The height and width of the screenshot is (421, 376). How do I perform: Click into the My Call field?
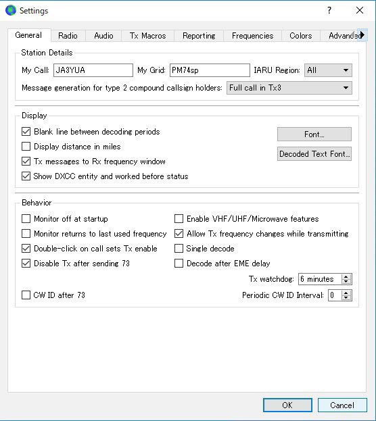click(x=93, y=70)
